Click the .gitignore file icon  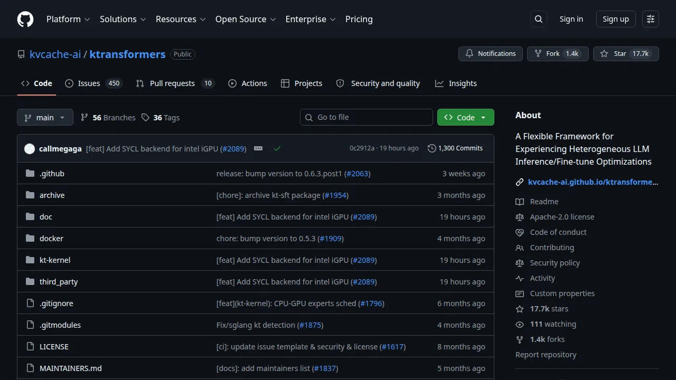(30, 303)
